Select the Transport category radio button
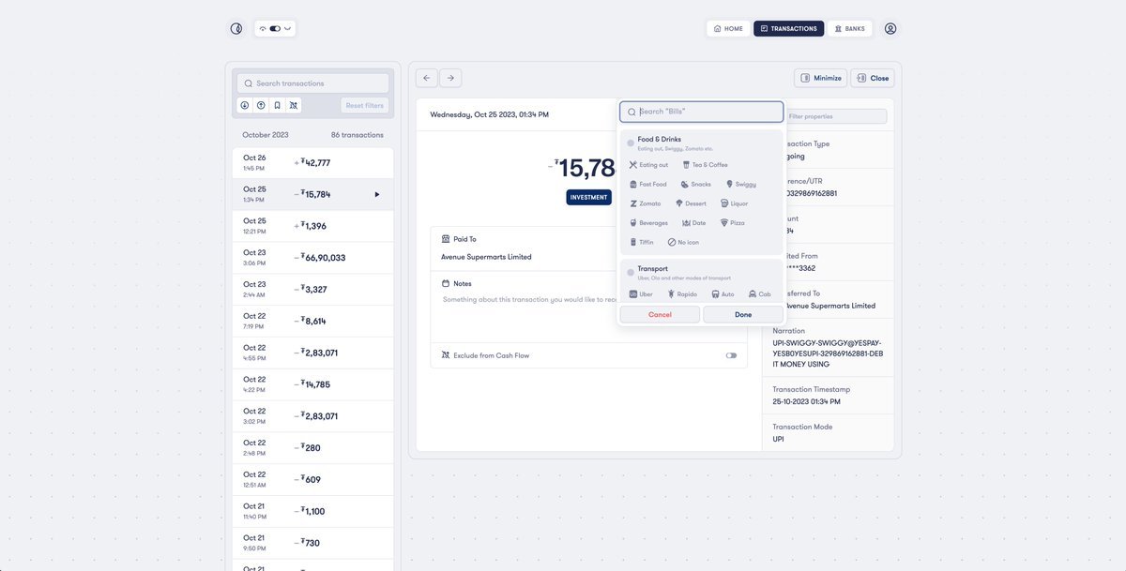Viewport: 1126px width, 571px height. [631, 272]
